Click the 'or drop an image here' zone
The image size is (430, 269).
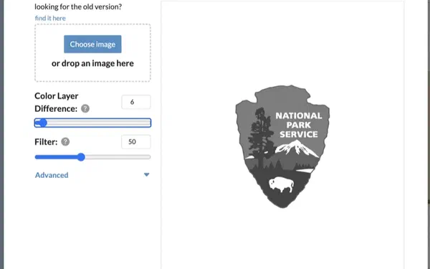pyautogui.click(x=92, y=52)
